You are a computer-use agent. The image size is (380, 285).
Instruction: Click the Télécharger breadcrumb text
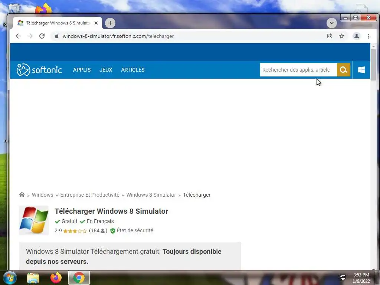click(x=197, y=195)
